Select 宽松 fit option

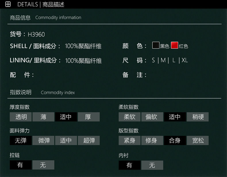pos(198,140)
